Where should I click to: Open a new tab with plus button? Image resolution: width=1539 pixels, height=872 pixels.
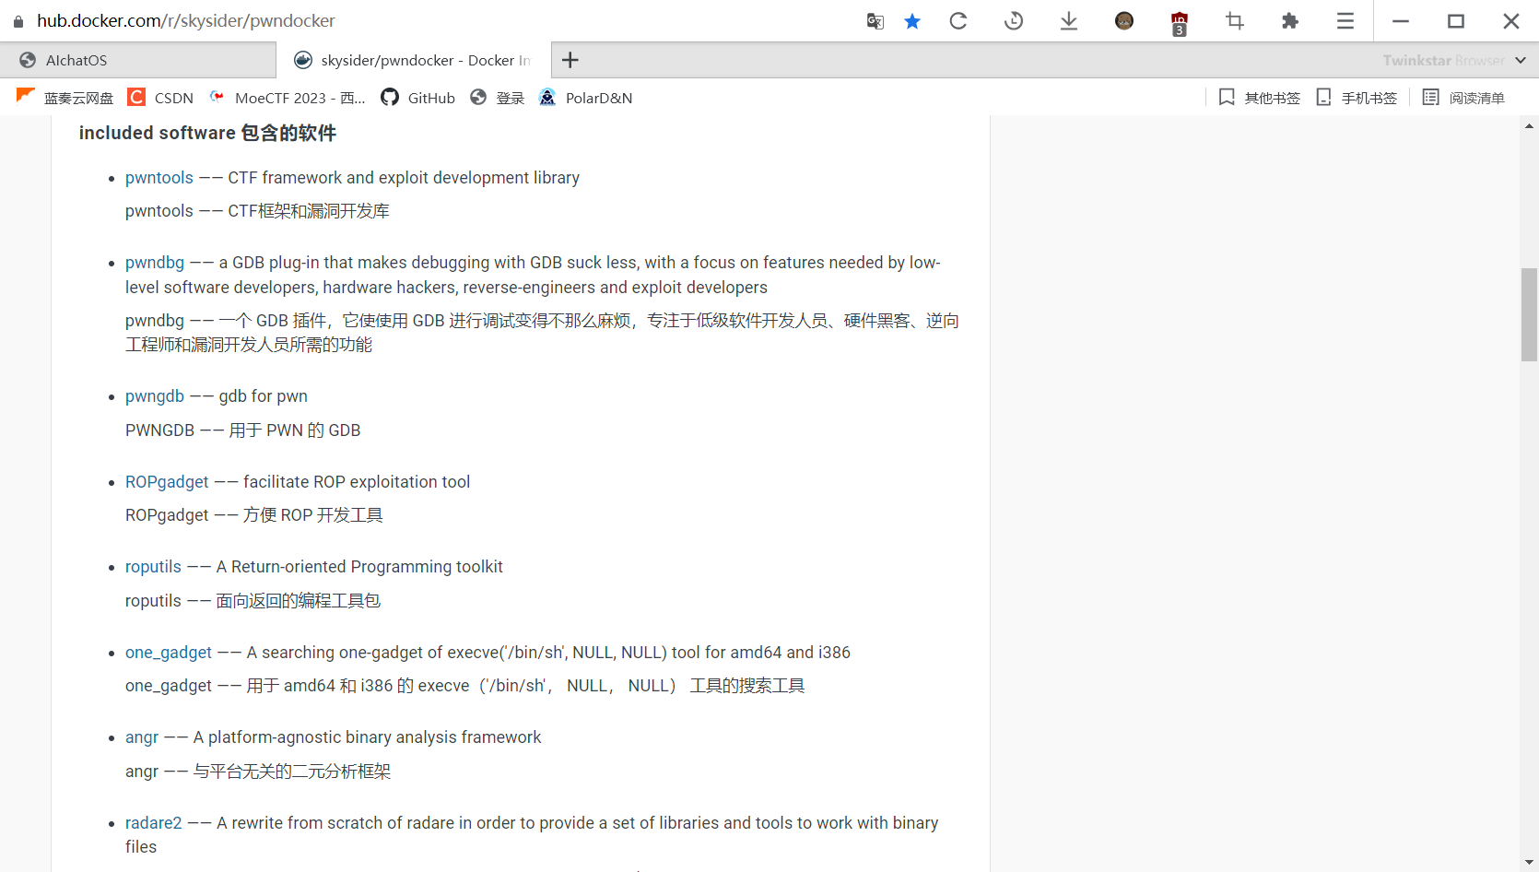tap(570, 60)
